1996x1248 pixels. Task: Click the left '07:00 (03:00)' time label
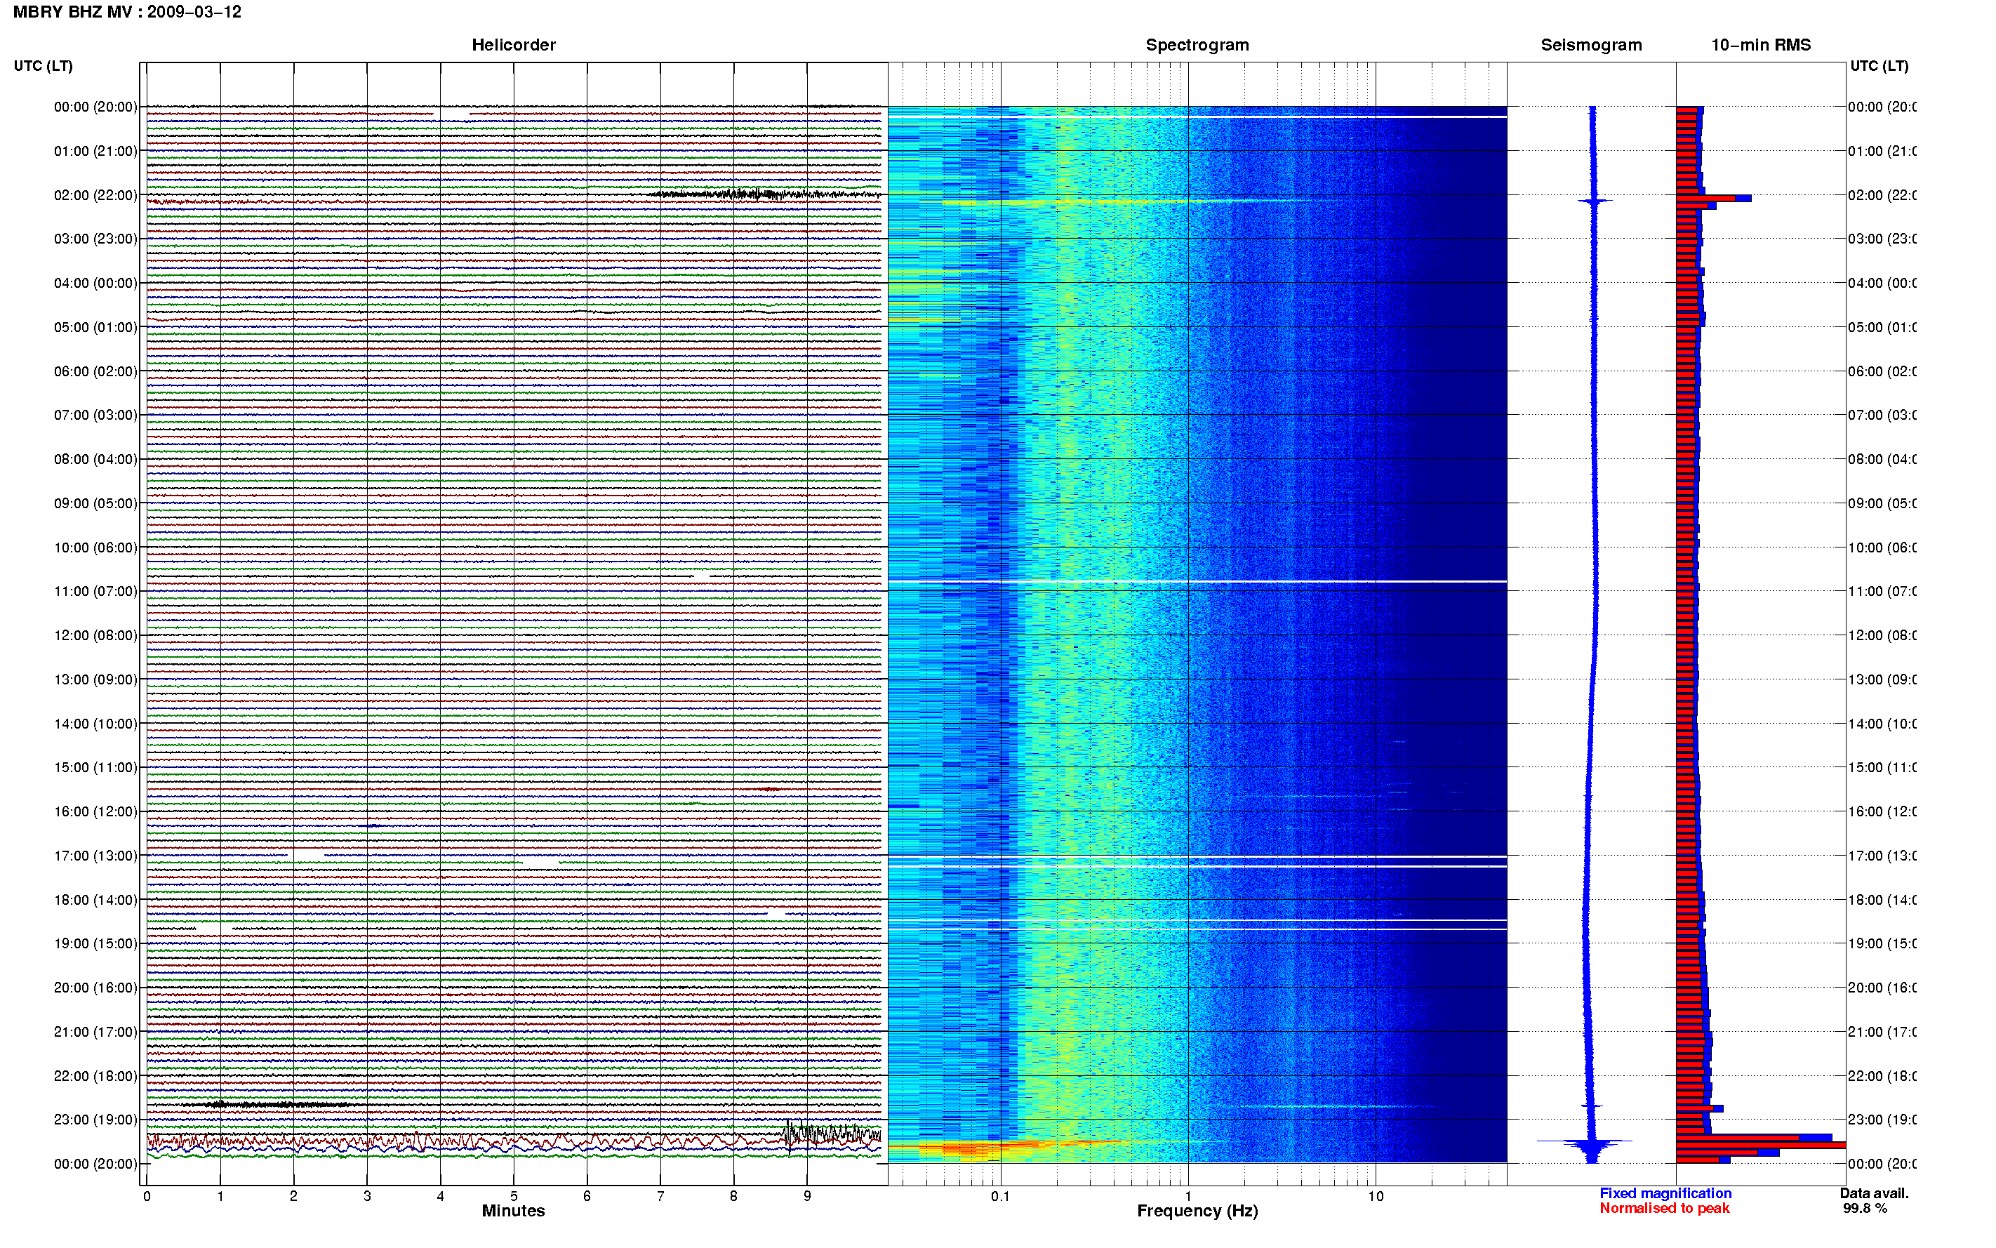pyautogui.click(x=95, y=414)
